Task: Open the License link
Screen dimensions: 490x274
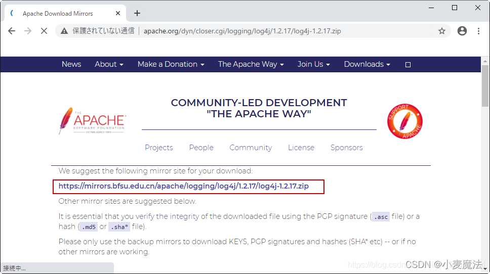Action: 301,148
